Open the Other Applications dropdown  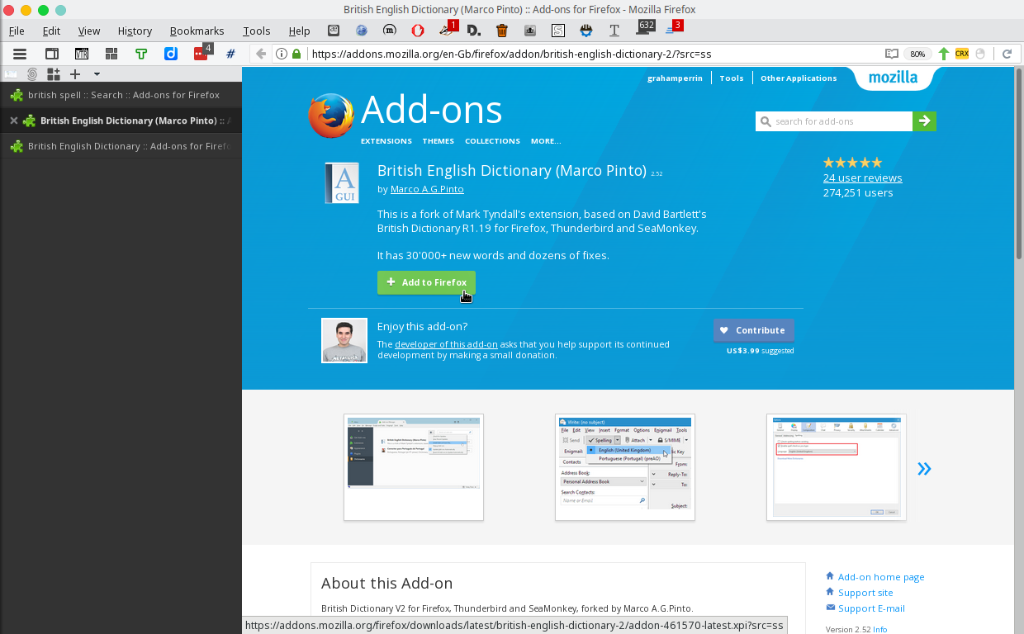[799, 78]
